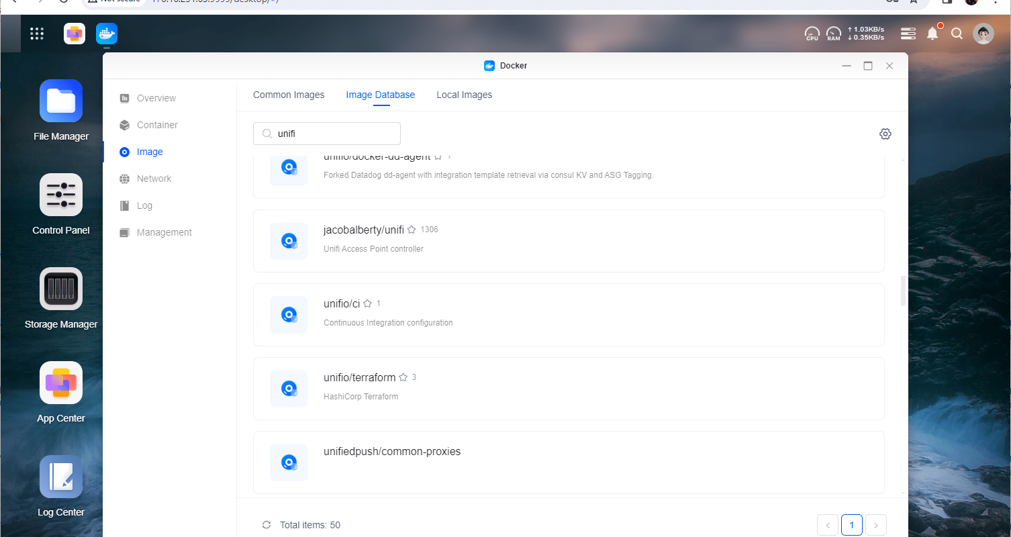
Task: Open the CPU usage monitor icon
Action: pyautogui.click(x=812, y=34)
